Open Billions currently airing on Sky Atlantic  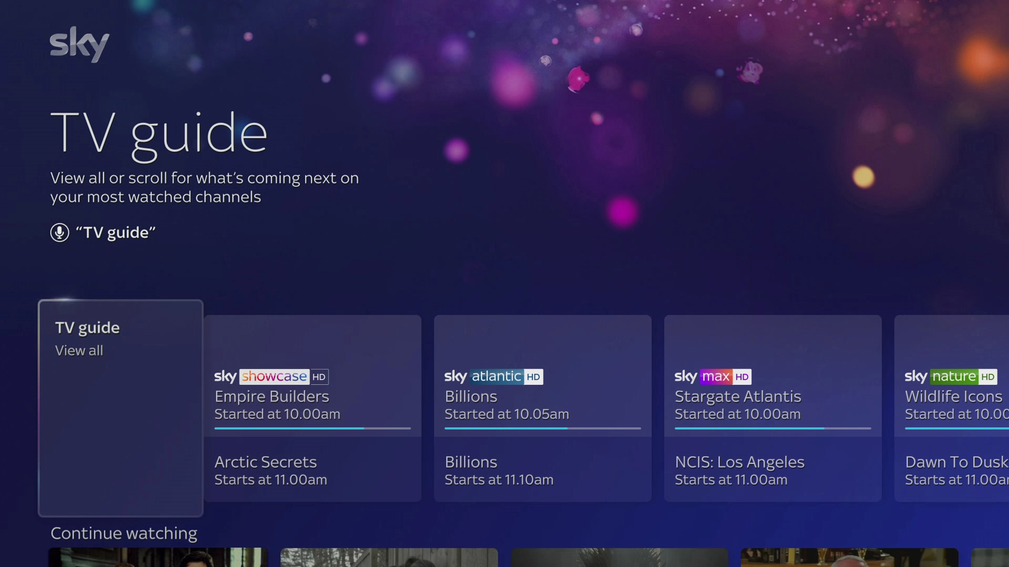coord(470,397)
